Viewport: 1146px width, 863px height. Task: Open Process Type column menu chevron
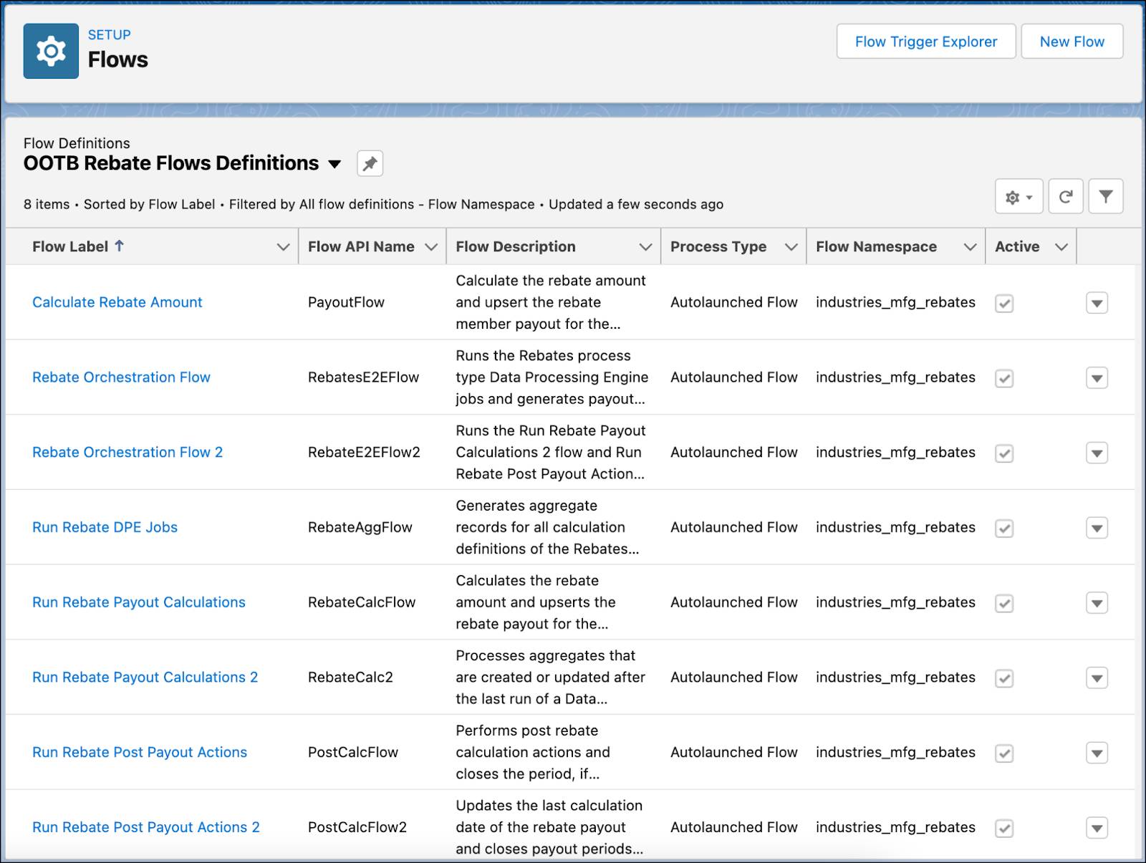pos(791,247)
